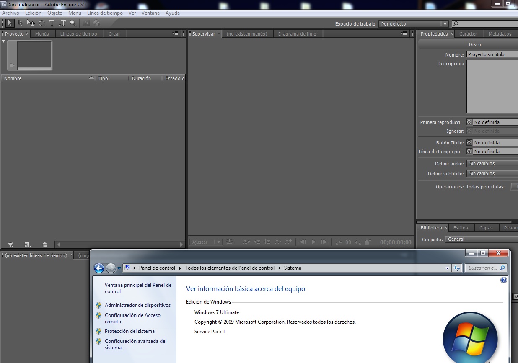Click the Forward button in Sistema window

(x=111, y=268)
